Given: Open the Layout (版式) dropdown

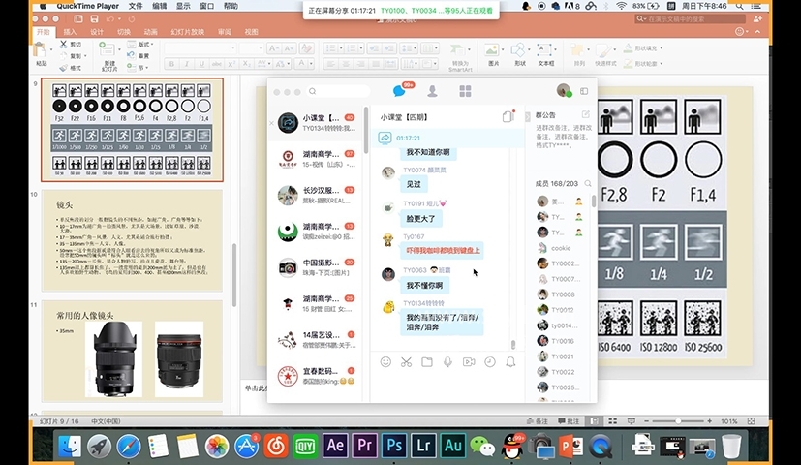Looking at the screenshot, I should [x=140, y=45].
